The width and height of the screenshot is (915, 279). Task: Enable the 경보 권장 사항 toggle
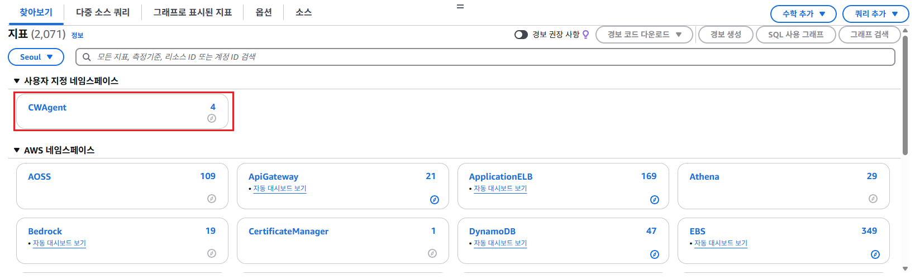coord(521,35)
